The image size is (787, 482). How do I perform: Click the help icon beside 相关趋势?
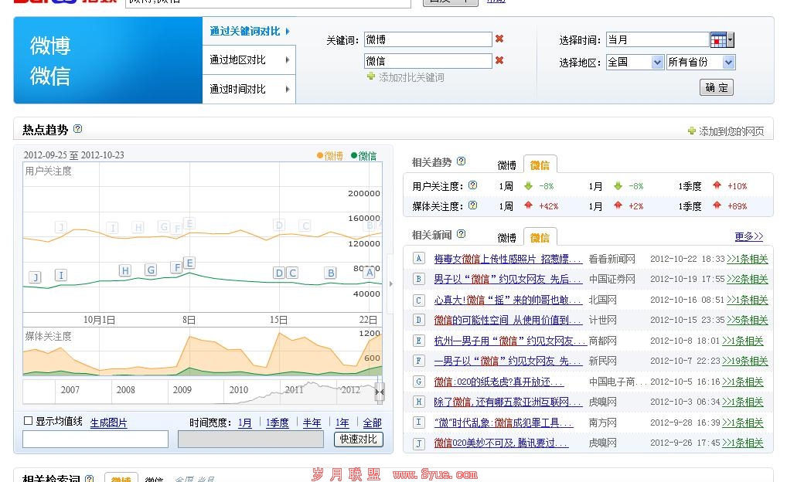462,161
